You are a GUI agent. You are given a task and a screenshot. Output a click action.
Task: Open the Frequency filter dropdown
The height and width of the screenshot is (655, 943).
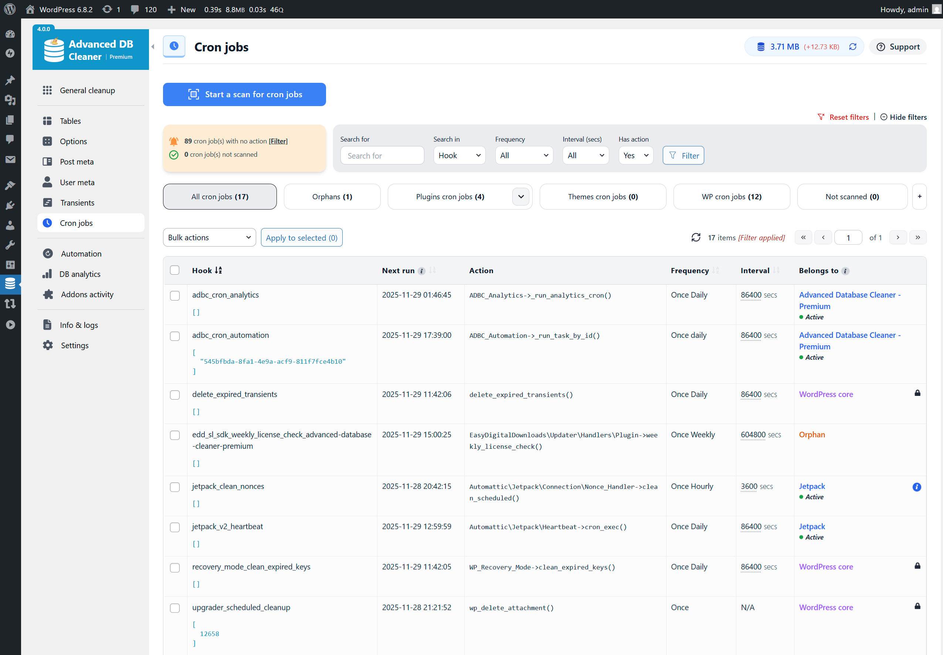click(524, 155)
